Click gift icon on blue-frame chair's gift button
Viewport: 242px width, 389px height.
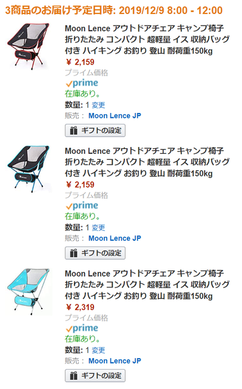pyautogui.click(x=73, y=253)
